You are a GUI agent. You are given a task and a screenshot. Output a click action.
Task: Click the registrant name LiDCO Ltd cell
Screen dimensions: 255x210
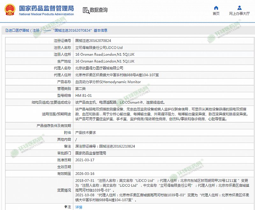[99, 48]
